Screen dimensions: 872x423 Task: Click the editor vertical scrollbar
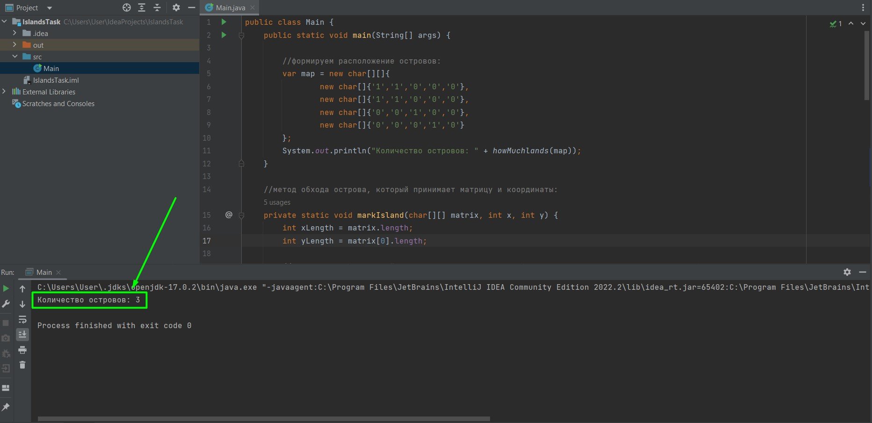(867, 65)
